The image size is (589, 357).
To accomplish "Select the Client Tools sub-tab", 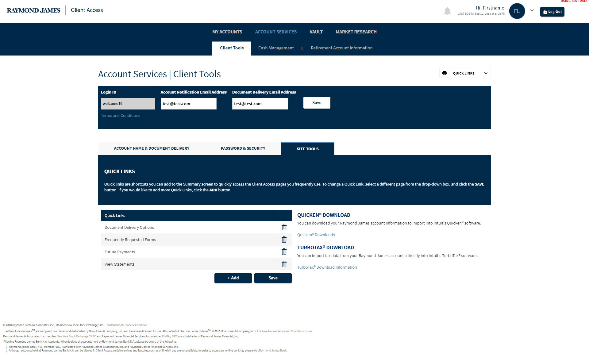I will [232, 48].
